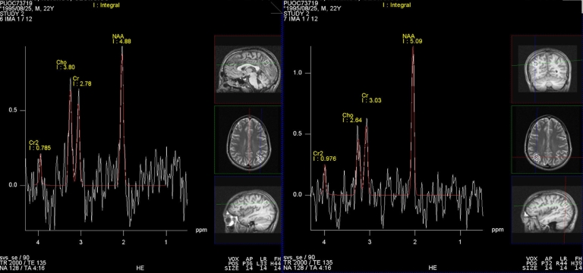Image resolution: width=583 pixels, height=273 pixels.
Task: Click the 3 ppm tick under left spectrum
Action: tap(80, 242)
